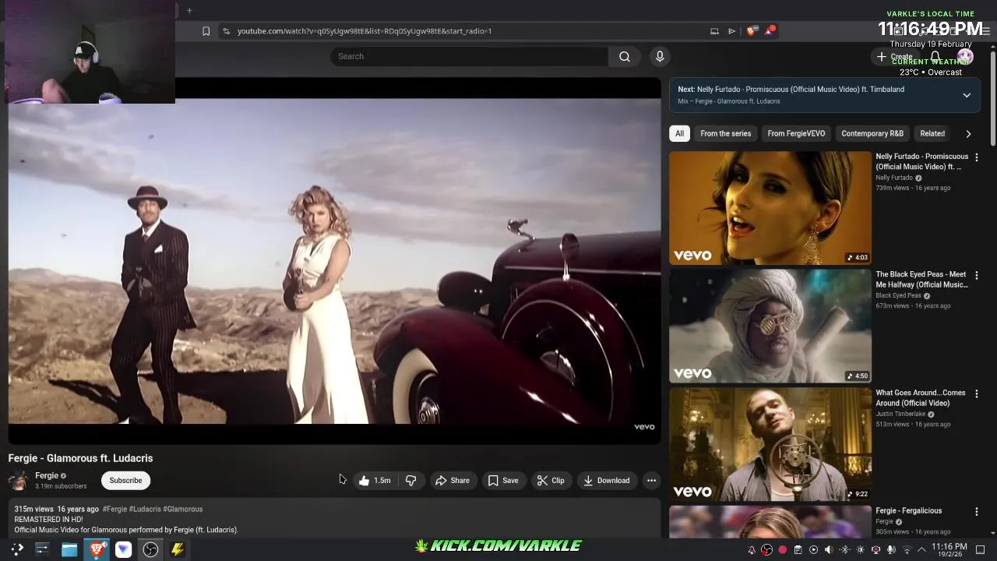Open the Fergie channel avatar
The image size is (997, 561).
(x=19, y=481)
